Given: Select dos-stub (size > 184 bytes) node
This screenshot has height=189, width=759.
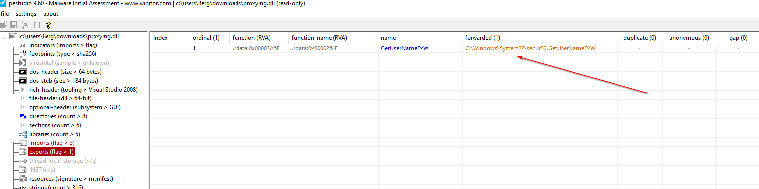Looking at the screenshot, I should coord(63,81).
